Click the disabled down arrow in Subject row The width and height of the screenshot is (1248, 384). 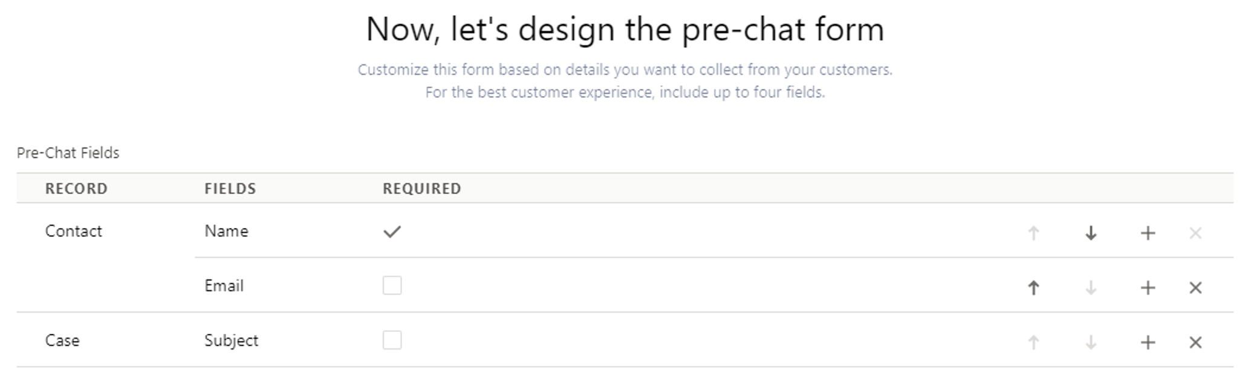[1091, 342]
